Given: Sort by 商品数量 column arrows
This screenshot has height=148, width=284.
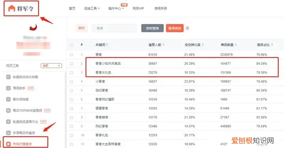Looking at the screenshot, I should point(236,44).
